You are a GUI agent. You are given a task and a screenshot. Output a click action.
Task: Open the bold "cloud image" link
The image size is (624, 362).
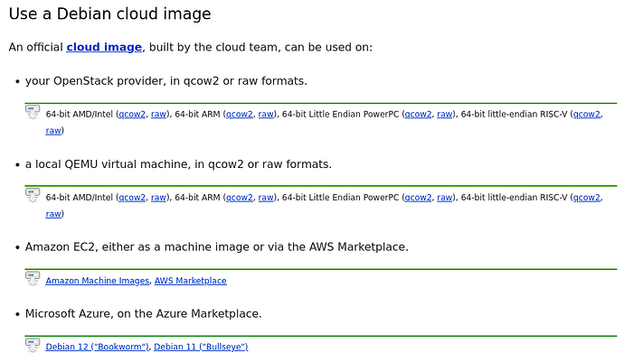point(104,47)
